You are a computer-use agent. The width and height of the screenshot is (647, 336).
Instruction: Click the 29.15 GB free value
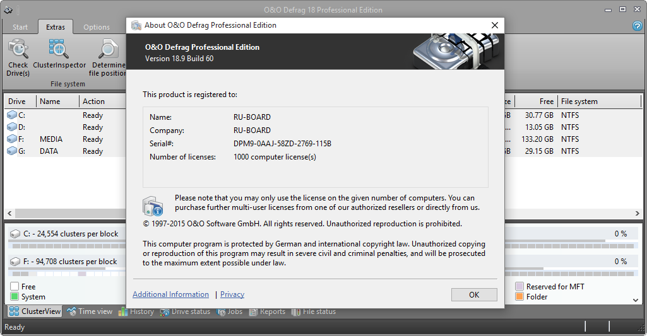539,151
